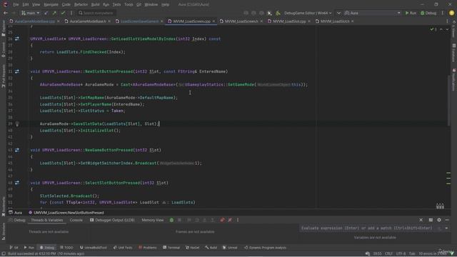Open the Navigate menu
This screenshot has width=457, height=257.
[51, 5]
